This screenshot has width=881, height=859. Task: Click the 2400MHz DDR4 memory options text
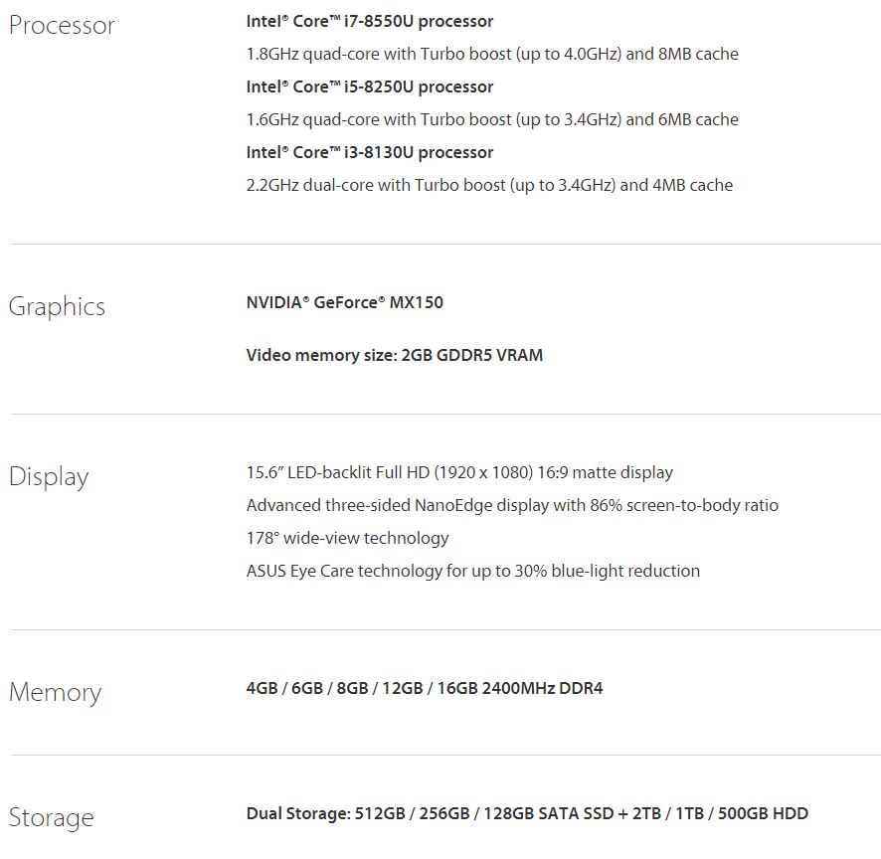(425, 689)
